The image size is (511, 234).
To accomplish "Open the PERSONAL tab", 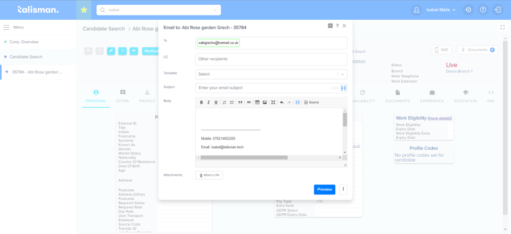I will coord(96,97).
